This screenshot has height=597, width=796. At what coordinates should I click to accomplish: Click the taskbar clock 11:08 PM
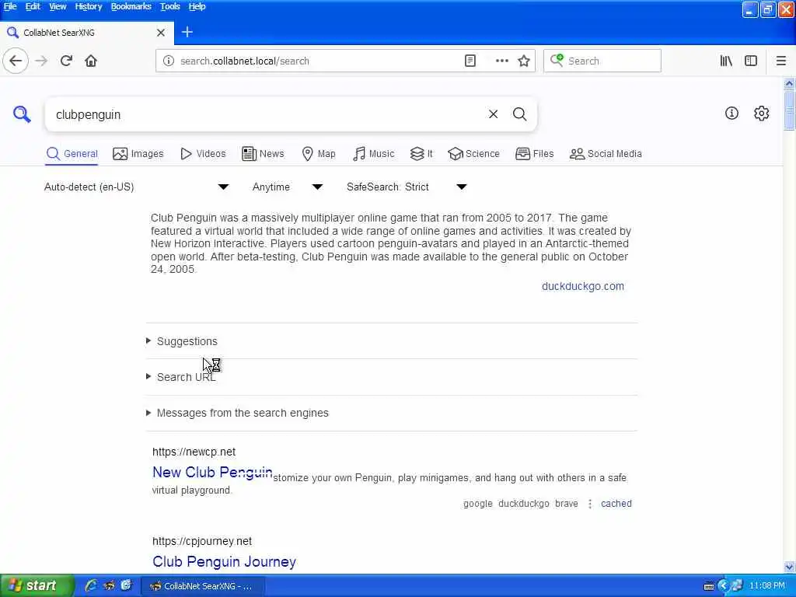point(767,586)
